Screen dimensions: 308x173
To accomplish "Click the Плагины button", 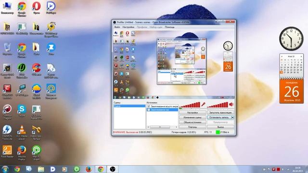I will (x=192, y=127).
